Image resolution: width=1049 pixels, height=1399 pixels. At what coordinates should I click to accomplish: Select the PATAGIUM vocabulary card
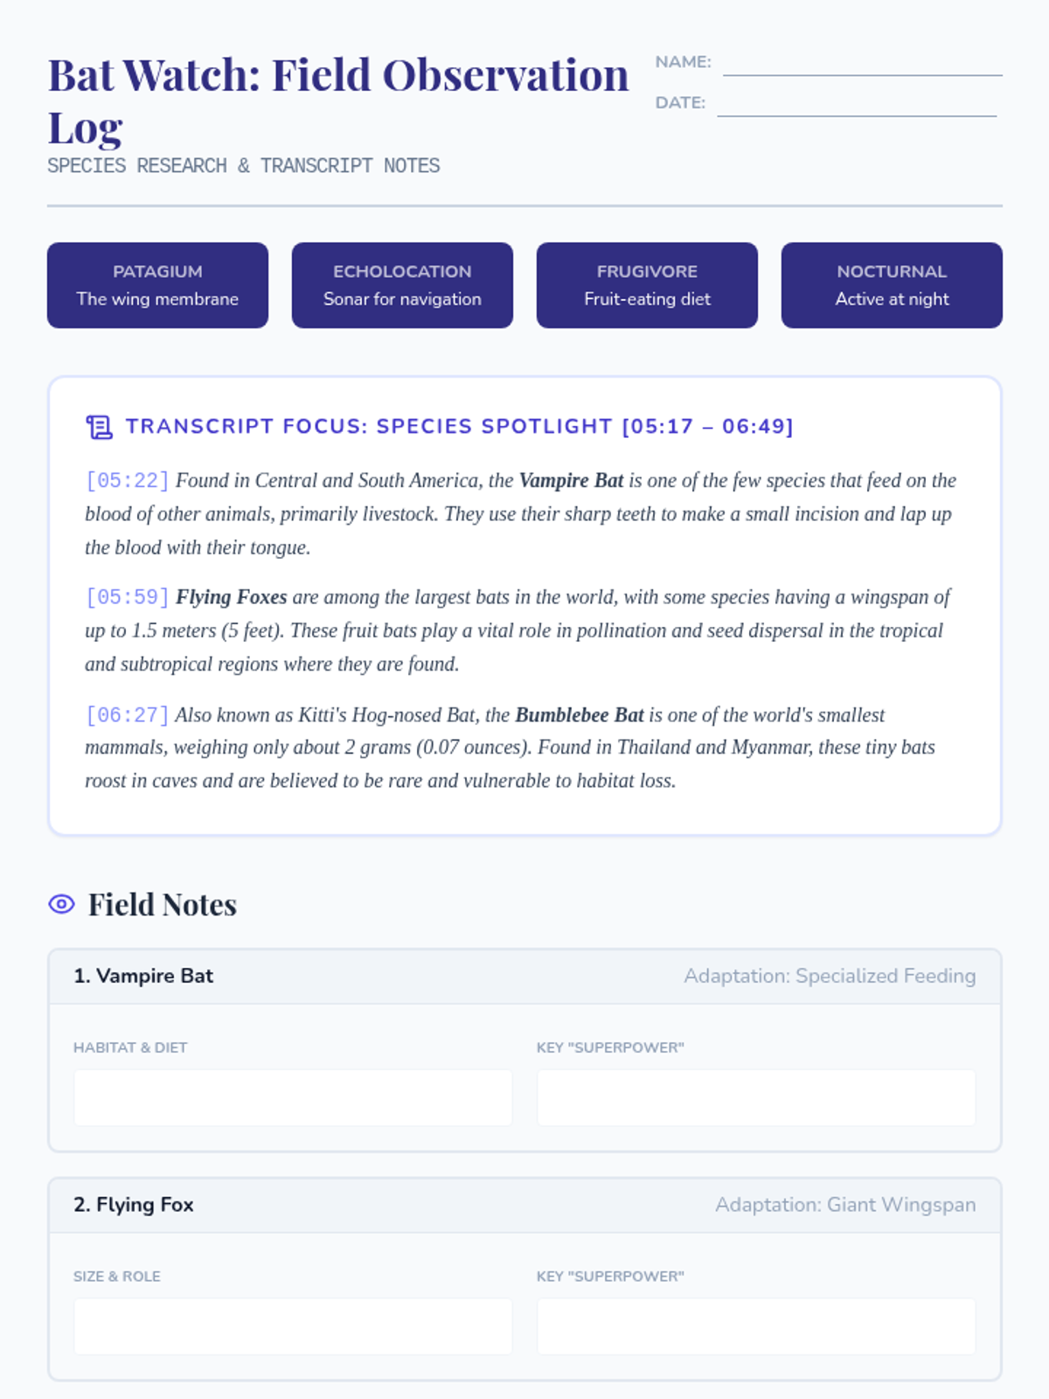click(157, 285)
